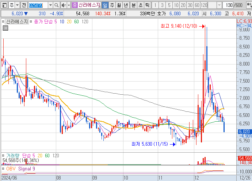The height and width of the screenshot is (181, 252).
Task: Click the volume '단순' average label
Action: pyautogui.click(x=26, y=156)
